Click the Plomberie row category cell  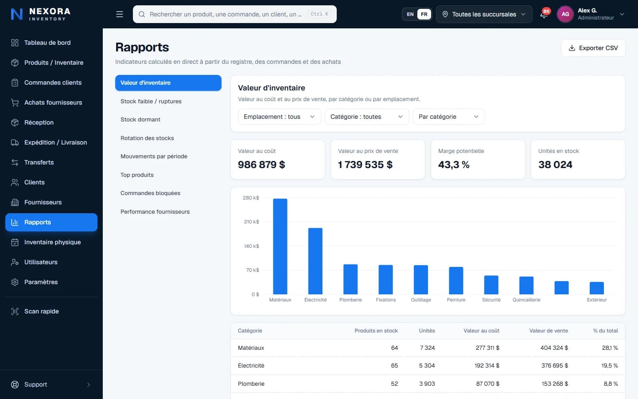point(251,383)
